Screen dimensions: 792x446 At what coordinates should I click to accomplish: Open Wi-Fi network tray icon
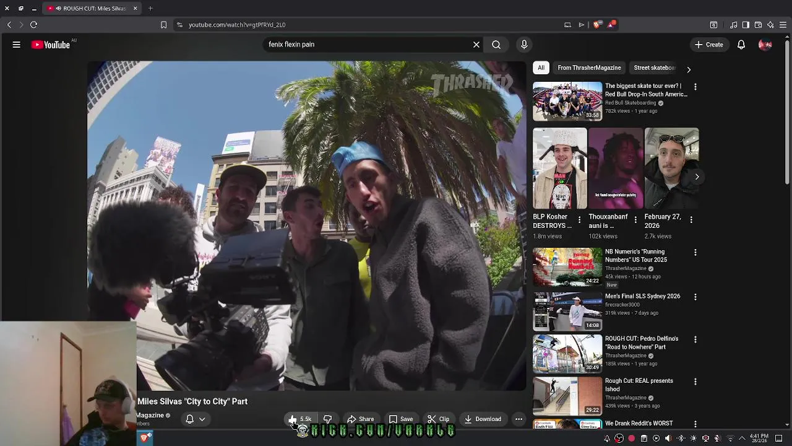coord(730,439)
